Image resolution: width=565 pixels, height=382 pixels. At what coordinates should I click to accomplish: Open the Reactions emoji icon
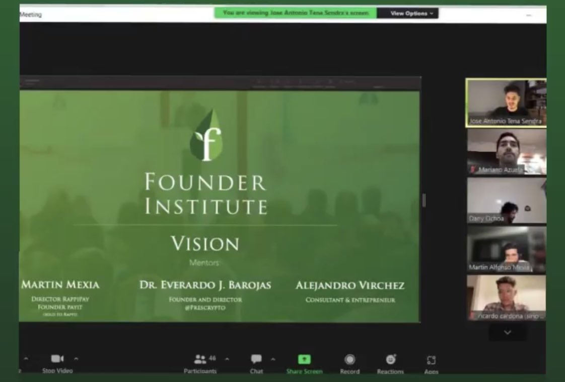click(x=391, y=359)
